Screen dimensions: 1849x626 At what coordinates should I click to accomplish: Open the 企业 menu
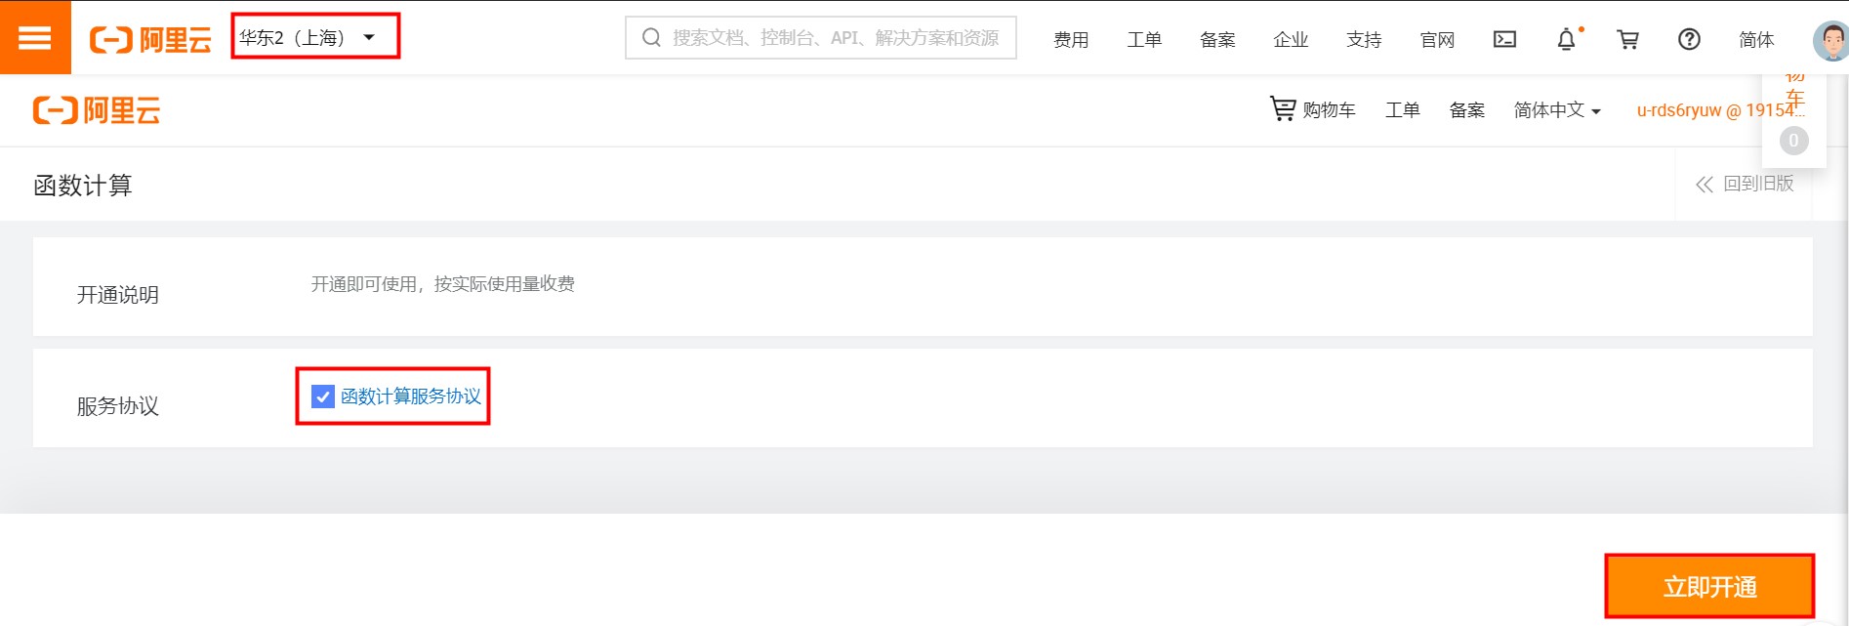[1291, 40]
